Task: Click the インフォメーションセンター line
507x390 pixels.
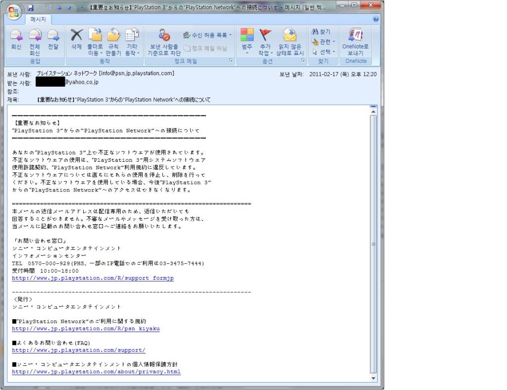Action: point(49,256)
